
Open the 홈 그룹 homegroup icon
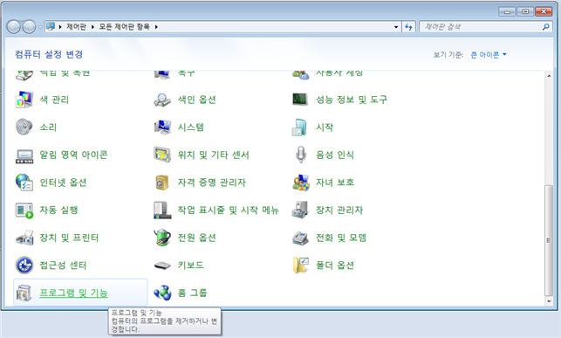point(162,293)
